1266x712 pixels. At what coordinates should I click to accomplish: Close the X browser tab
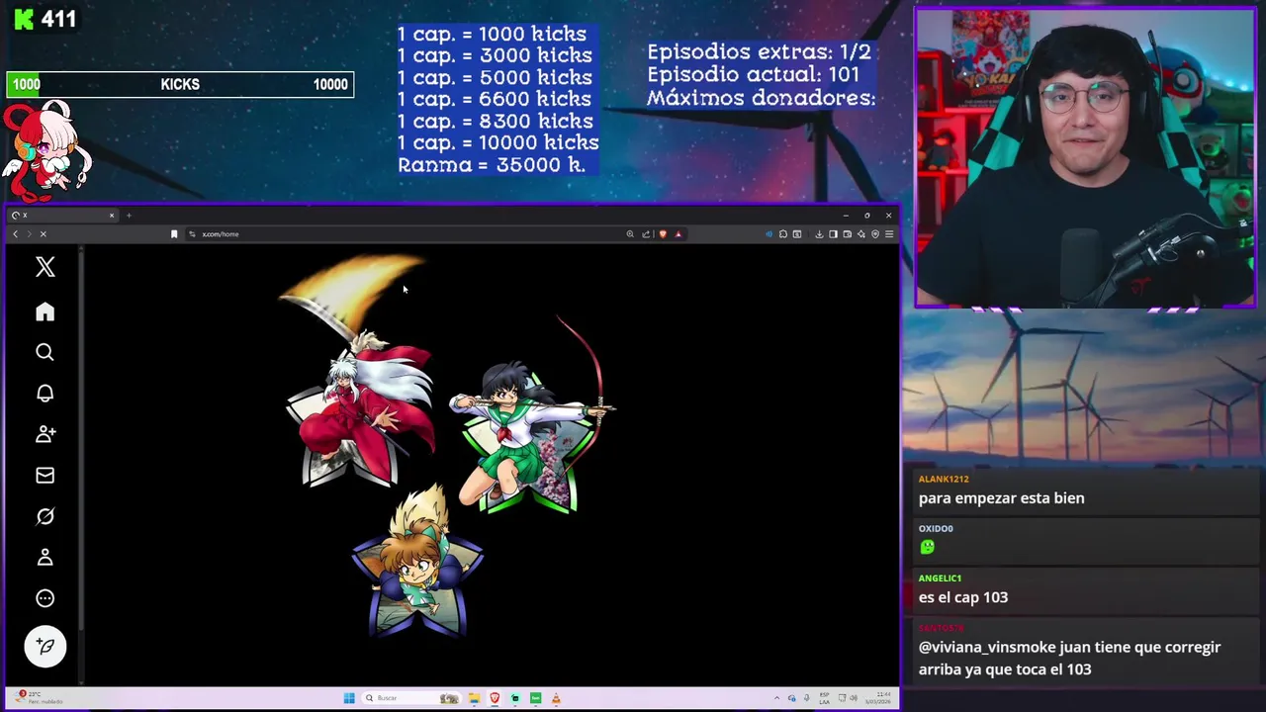(112, 215)
